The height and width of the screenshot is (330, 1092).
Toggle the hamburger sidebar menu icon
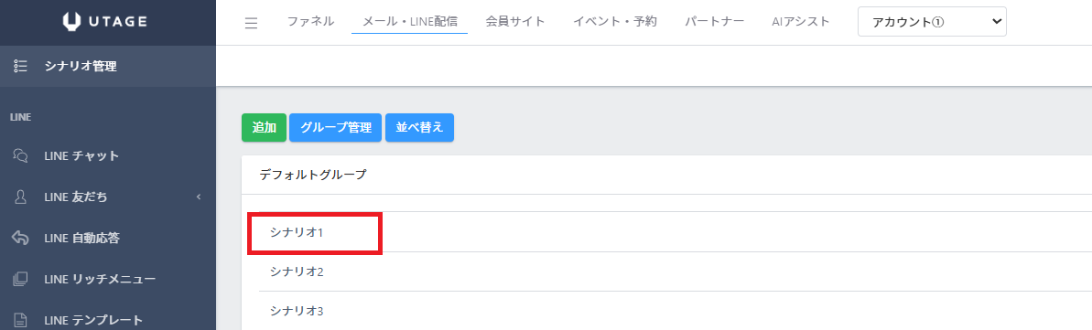[x=252, y=23]
